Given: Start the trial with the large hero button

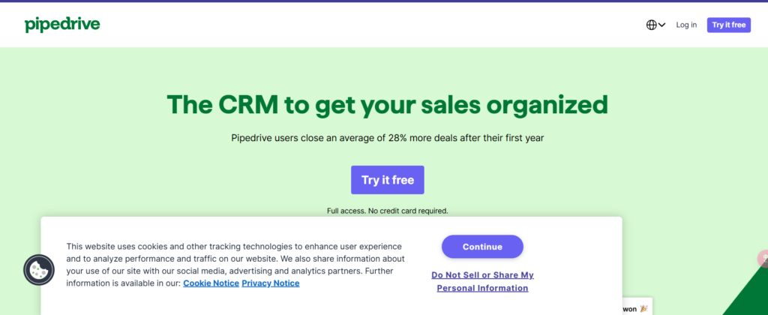Looking at the screenshot, I should (387, 180).
